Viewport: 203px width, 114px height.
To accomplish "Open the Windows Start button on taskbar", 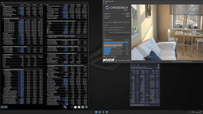I will (96, 112).
